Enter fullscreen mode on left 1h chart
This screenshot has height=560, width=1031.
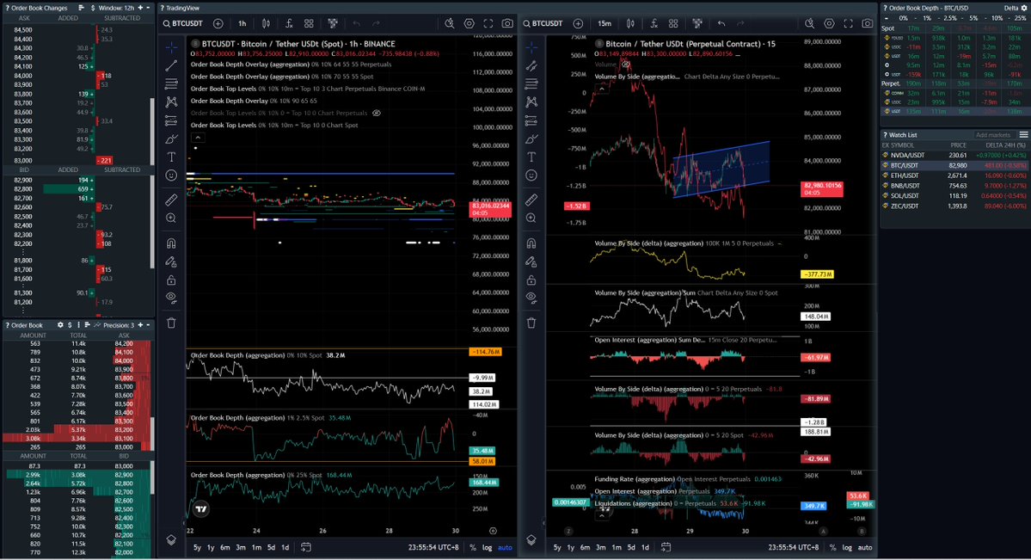(x=488, y=24)
